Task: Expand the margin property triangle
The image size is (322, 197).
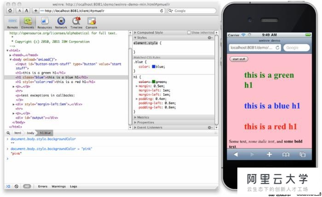Action: [137, 86]
